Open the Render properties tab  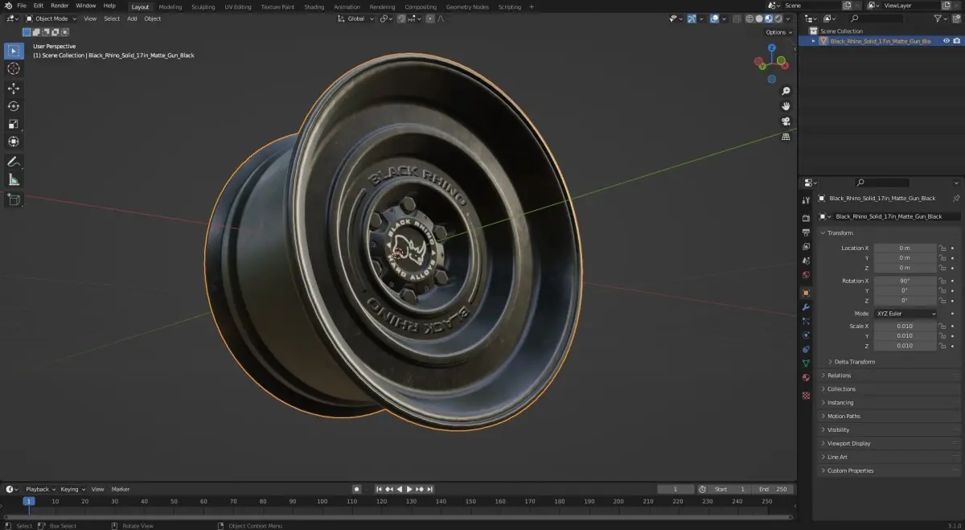tap(806, 218)
